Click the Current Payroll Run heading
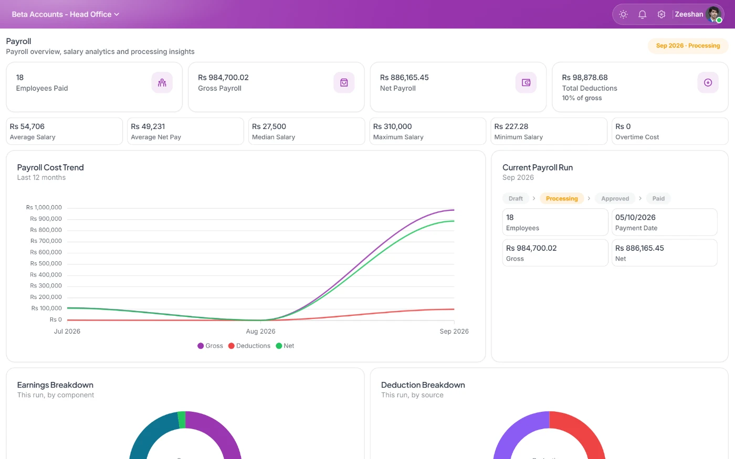Image resolution: width=735 pixels, height=459 pixels. [538, 167]
